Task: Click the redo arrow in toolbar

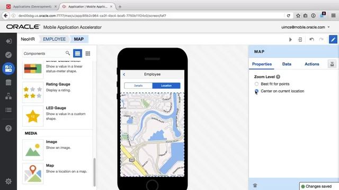Action: tap(322, 40)
